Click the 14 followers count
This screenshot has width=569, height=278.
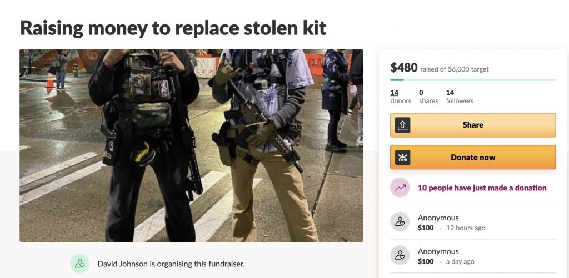pos(460,97)
